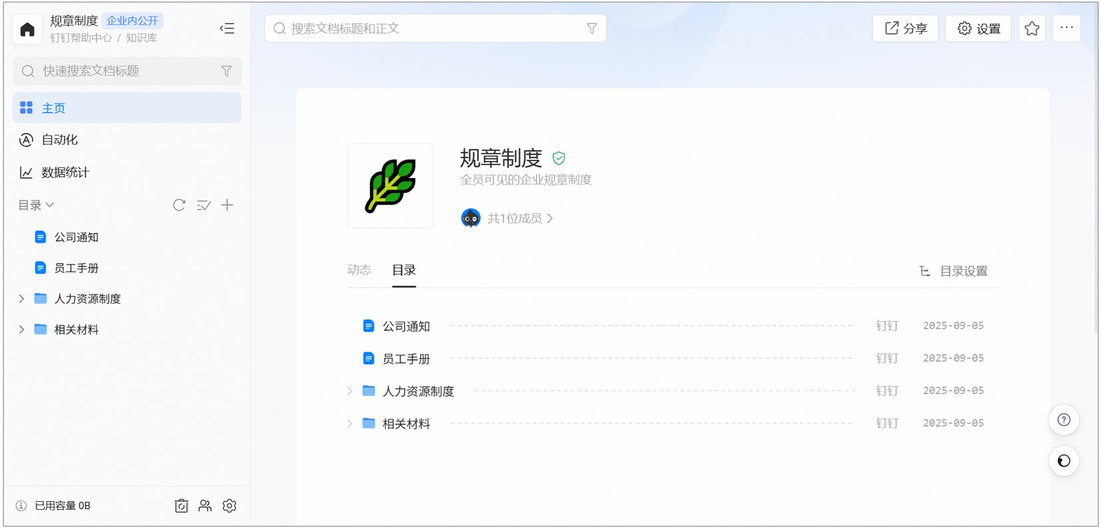
Task: Open the more options ellipsis menu
Action: tap(1066, 28)
